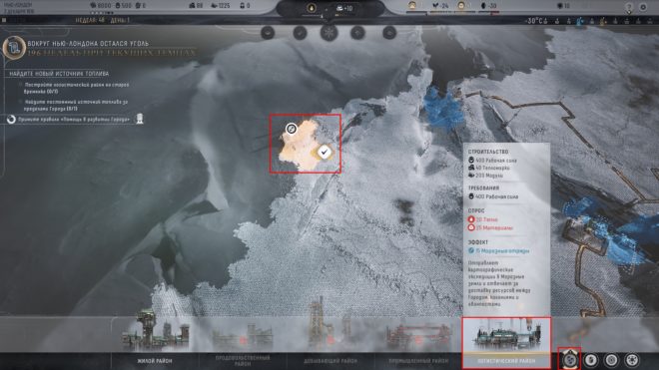Viewport: 659px width, 370px height.
Task: Click the central snowflake icon below top bar
Action: coord(329,33)
